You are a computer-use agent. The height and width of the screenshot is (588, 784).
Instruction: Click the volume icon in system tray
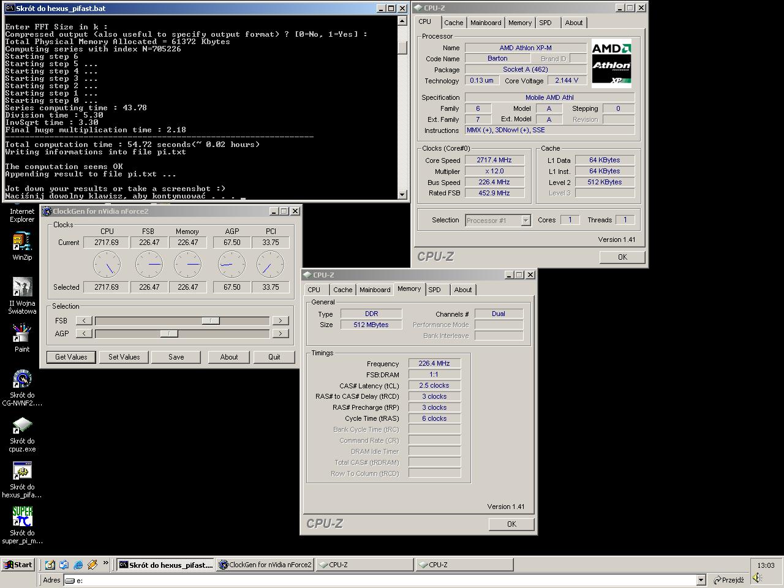click(757, 578)
